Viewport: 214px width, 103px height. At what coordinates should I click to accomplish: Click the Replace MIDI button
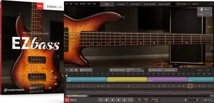click(x=156, y=70)
